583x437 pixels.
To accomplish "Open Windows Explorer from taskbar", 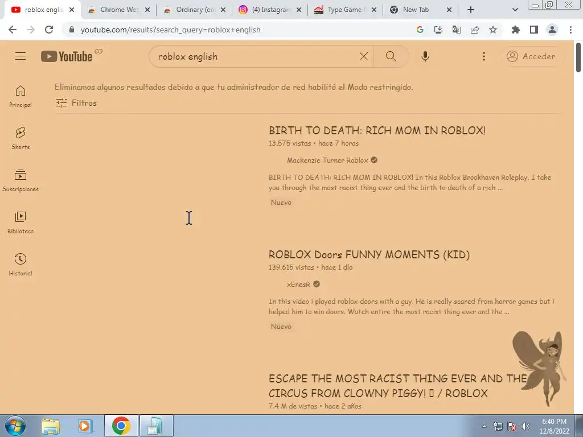I will click(51, 426).
